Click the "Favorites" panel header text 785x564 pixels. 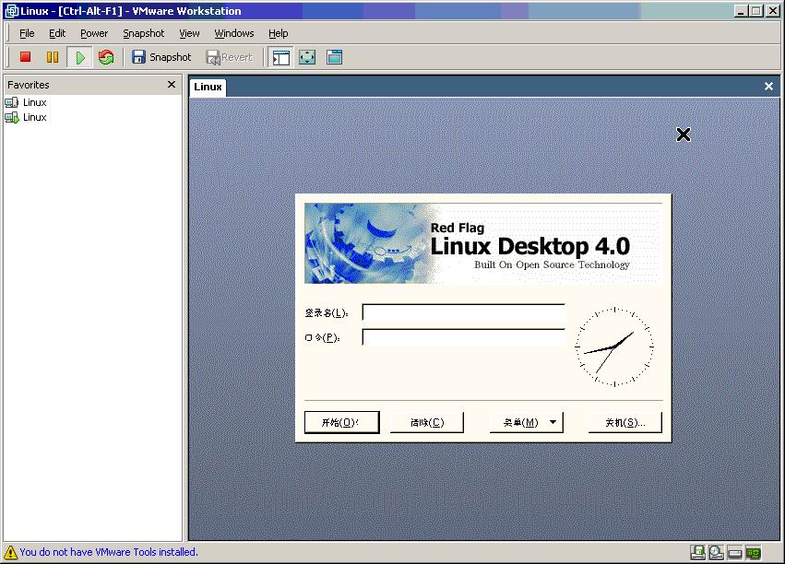click(x=29, y=85)
